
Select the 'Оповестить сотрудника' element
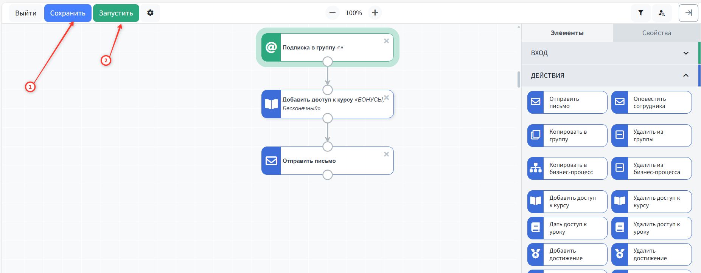(x=651, y=102)
